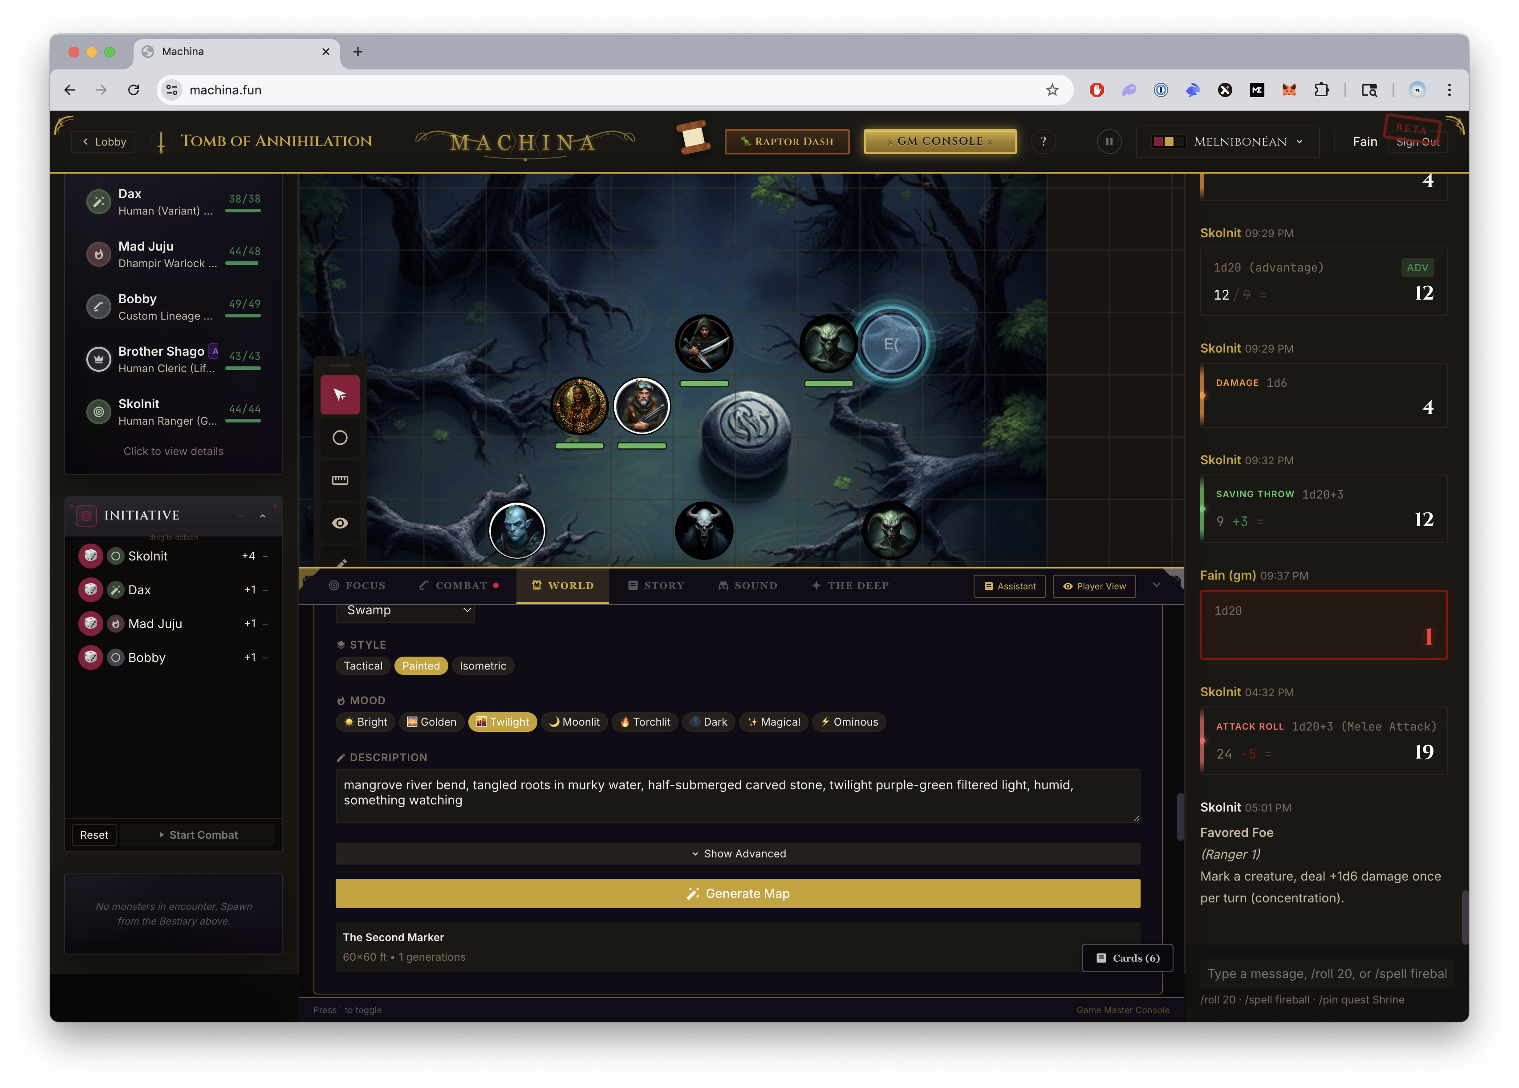Click the Skolnit target class icon
The width and height of the screenshot is (1519, 1088).
click(x=98, y=412)
